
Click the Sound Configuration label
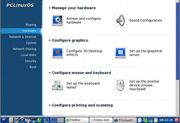(146, 20)
